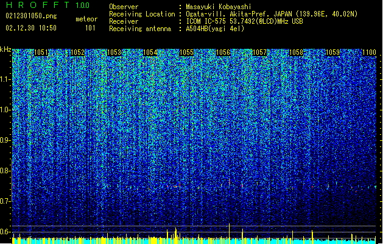Click the 1059 time marker
Image resolution: width=383 pixels, height=244 pixels.
(332, 52)
